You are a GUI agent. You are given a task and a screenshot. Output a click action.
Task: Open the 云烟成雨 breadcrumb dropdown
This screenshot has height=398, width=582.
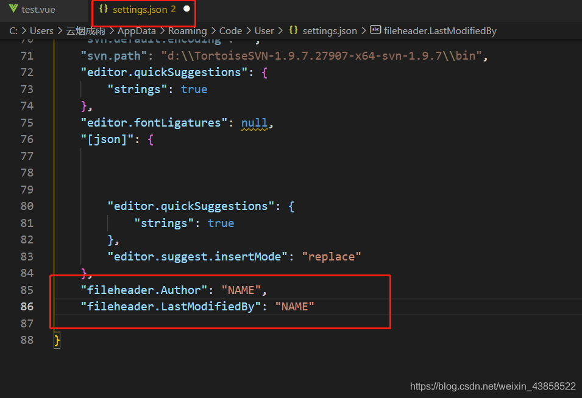(x=86, y=30)
